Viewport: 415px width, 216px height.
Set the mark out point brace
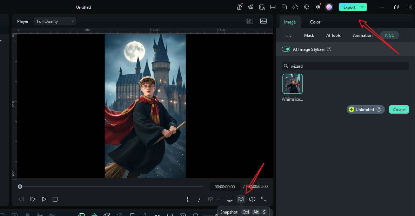tap(199, 199)
